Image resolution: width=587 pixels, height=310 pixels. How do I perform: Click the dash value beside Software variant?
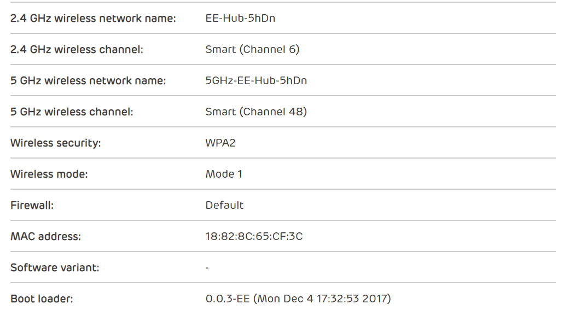pyautogui.click(x=207, y=268)
